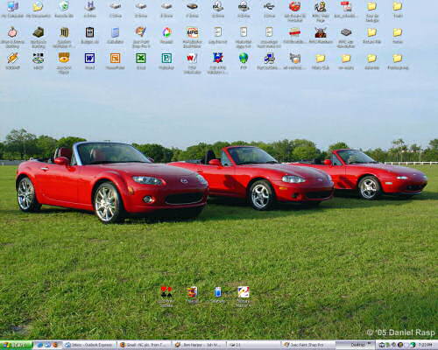Launch Excel from the desktop shortcut

pyautogui.click(x=141, y=61)
